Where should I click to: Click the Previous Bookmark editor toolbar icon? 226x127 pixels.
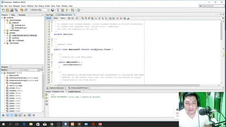100,18
